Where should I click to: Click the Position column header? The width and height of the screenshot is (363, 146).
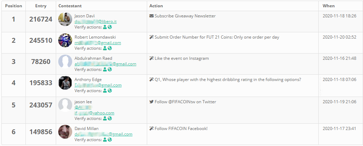pyautogui.click(x=14, y=6)
